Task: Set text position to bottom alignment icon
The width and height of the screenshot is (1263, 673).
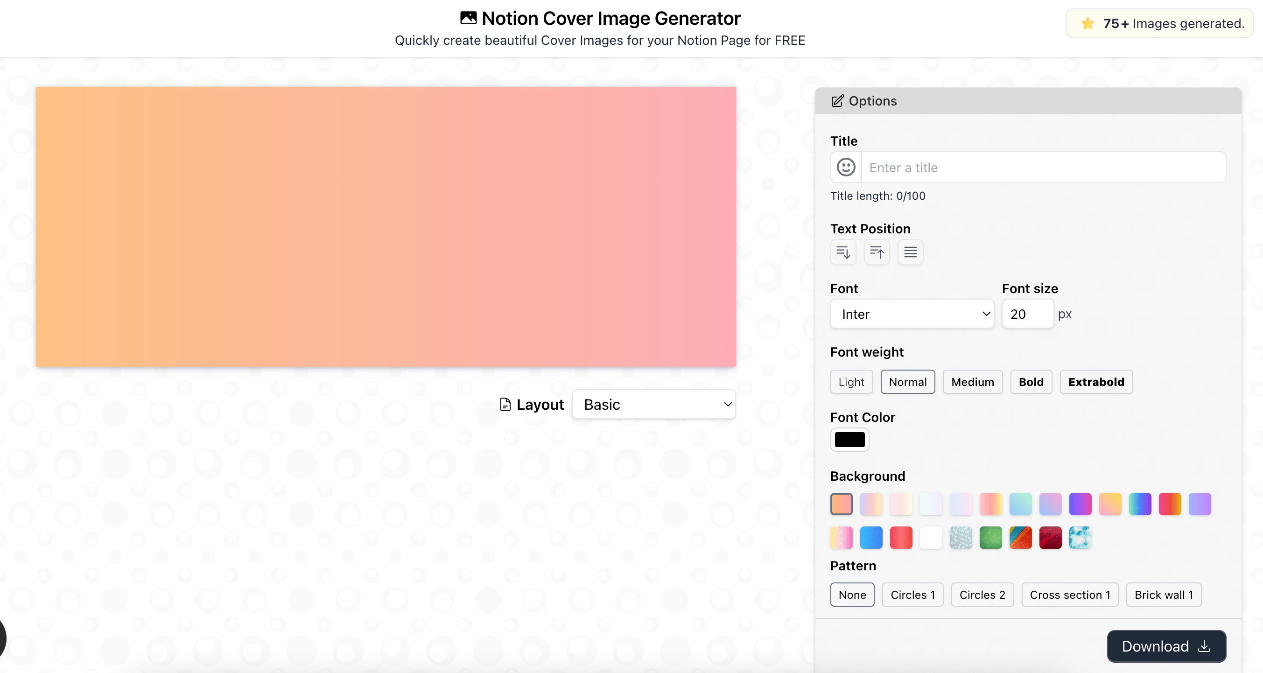Action: pyautogui.click(x=843, y=252)
